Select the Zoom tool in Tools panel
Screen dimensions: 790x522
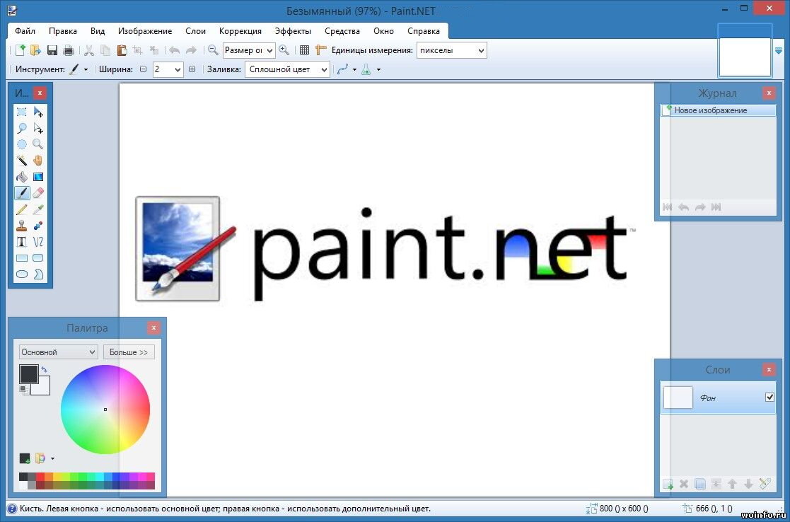point(38,144)
